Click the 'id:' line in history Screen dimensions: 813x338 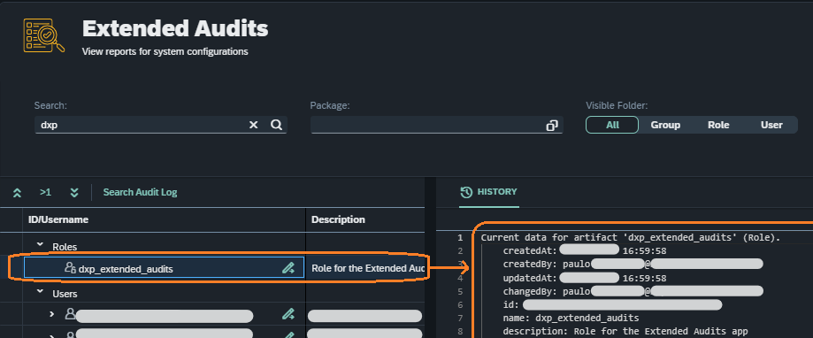coord(612,305)
